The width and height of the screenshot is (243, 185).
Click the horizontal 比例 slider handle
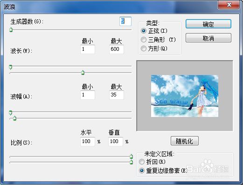pyautogui.click(x=132, y=156)
